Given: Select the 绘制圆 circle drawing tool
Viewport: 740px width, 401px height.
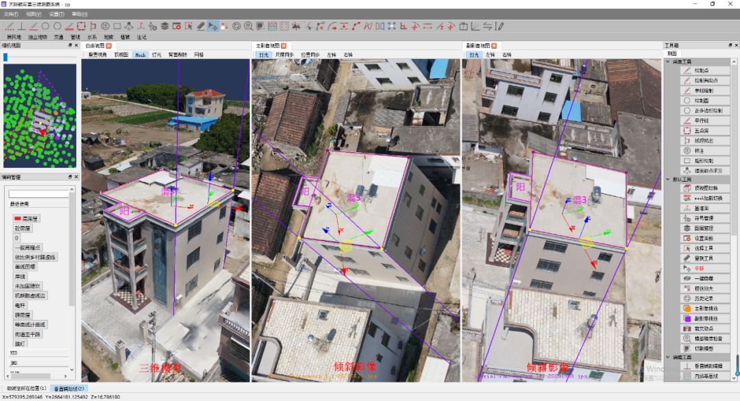Looking at the screenshot, I should [698, 100].
